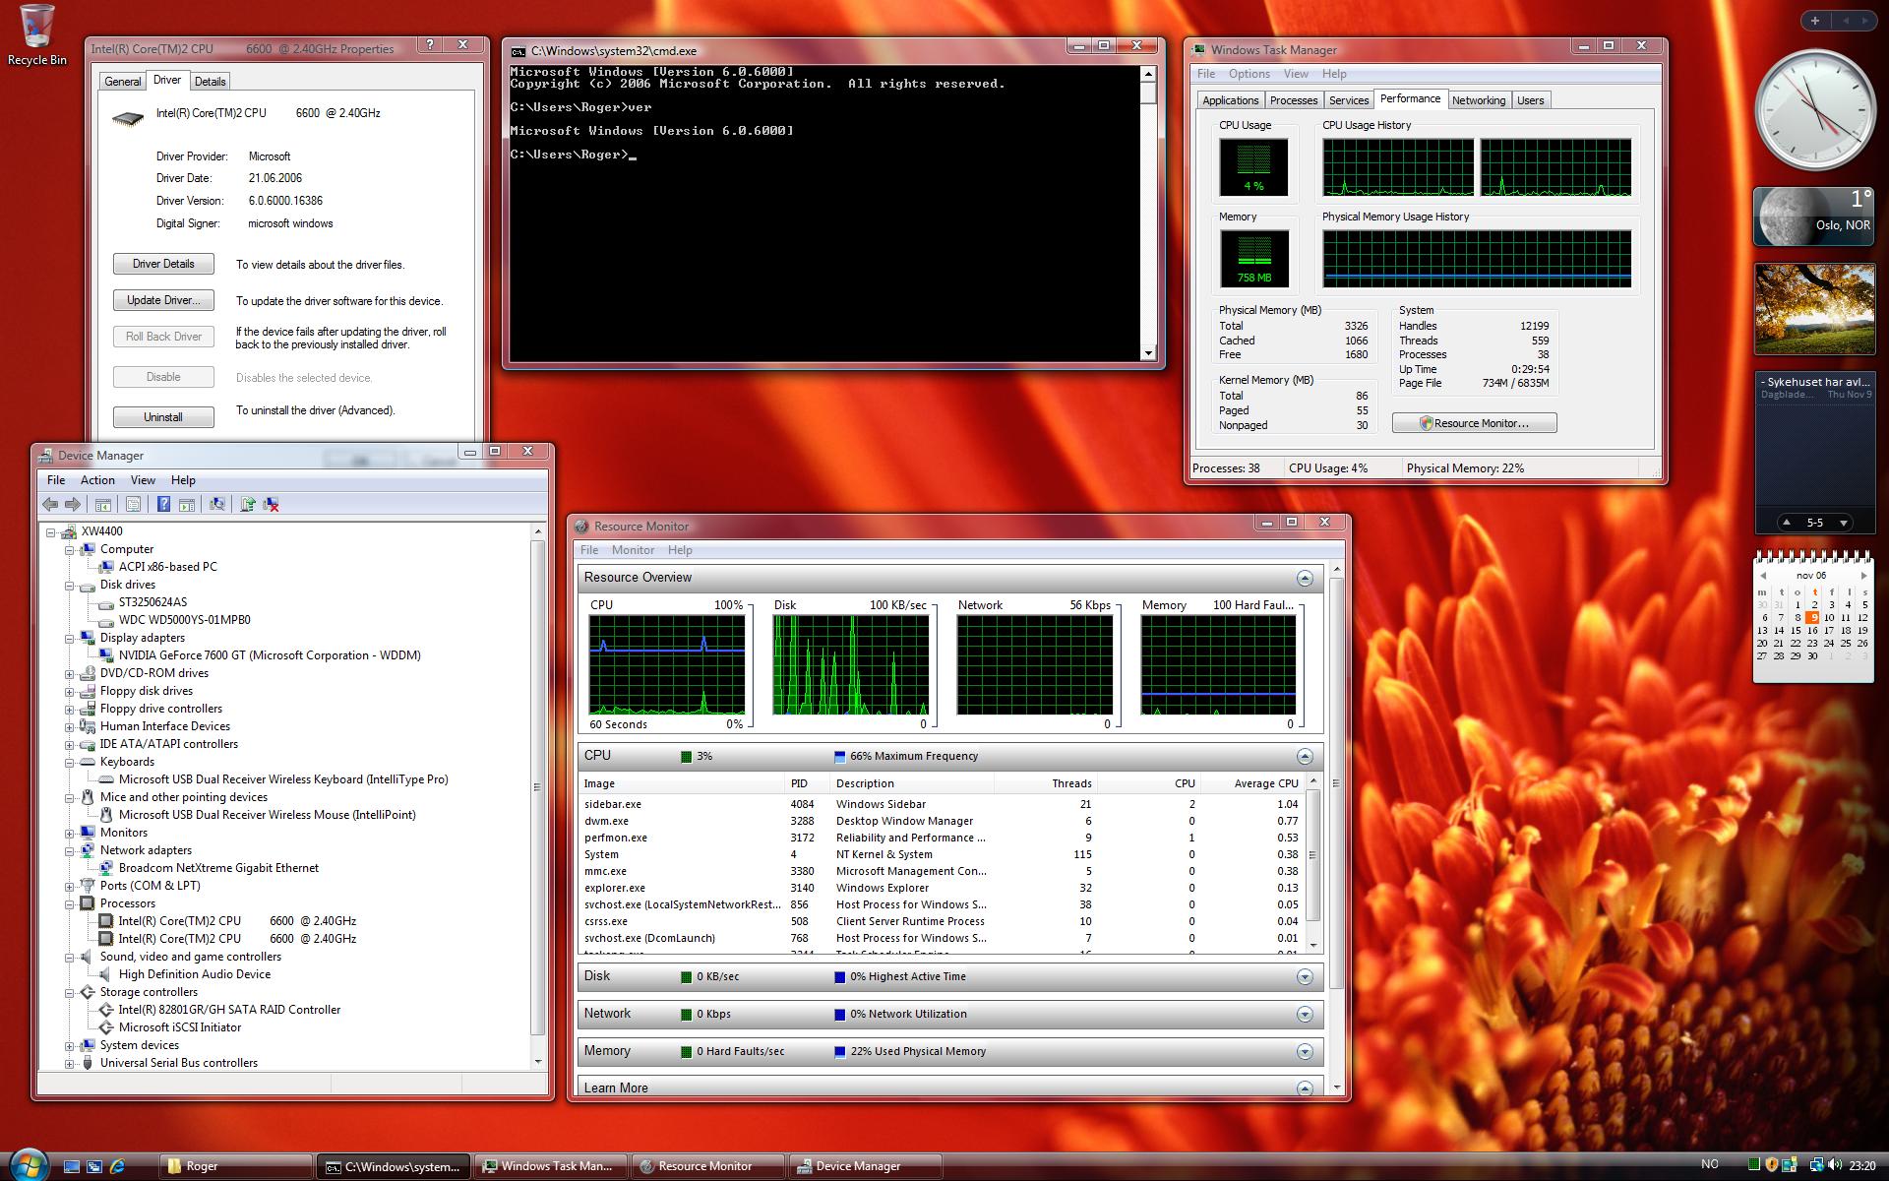Open the Properties icon in Device Manager toolbar
Image resolution: width=1889 pixels, height=1181 pixels.
[x=133, y=504]
